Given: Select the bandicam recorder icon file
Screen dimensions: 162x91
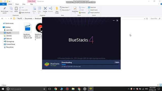Looking at the screenshot, I should (39, 31).
